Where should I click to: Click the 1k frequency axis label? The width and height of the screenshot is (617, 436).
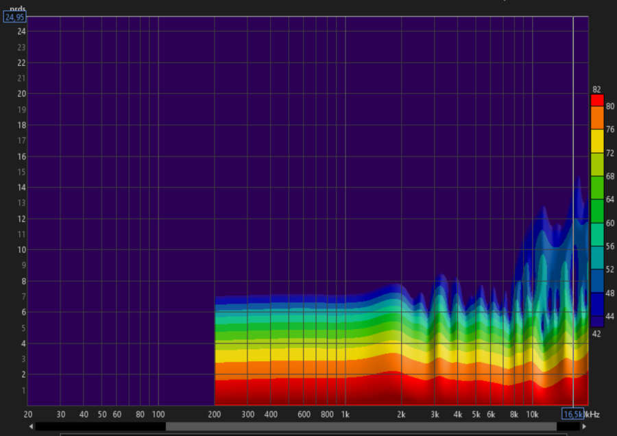(346, 414)
